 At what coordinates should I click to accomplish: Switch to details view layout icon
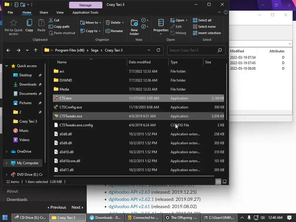(x=218, y=182)
